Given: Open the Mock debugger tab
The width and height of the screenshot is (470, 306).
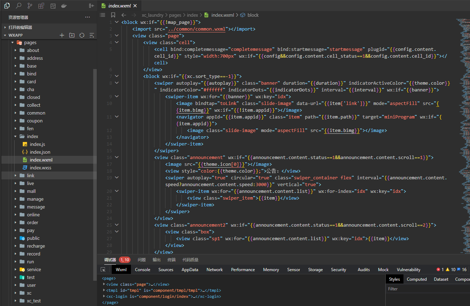Looking at the screenshot, I should click(383, 270).
